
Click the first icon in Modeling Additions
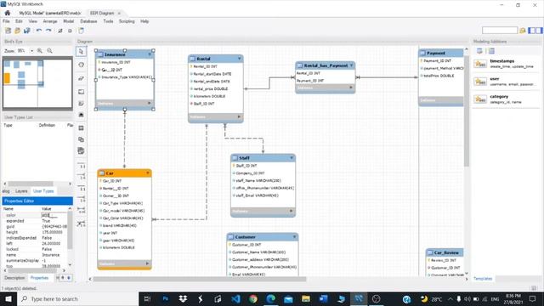(x=479, y=51)
